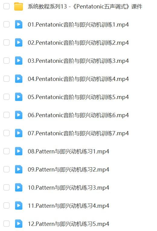Click video icon of 07.Pentatonic音阶与即兴动机训练7.mp4
The height and width of the screenshot is (231, 157).
pyautogui.click(x=19, y=133)
